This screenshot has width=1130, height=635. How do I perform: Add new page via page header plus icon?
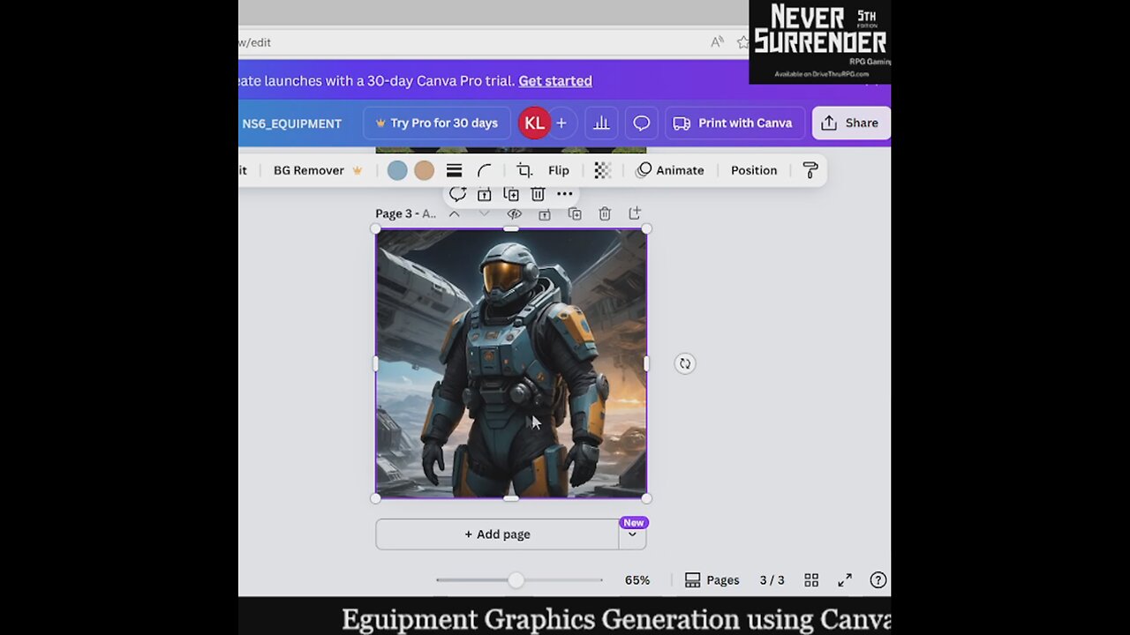(635, 213)
